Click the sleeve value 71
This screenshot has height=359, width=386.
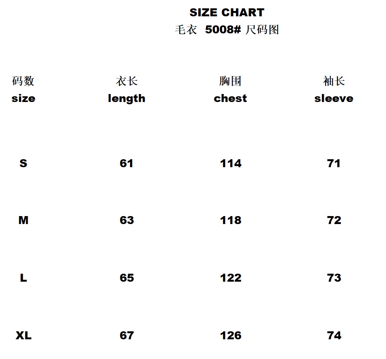(334, 163)
